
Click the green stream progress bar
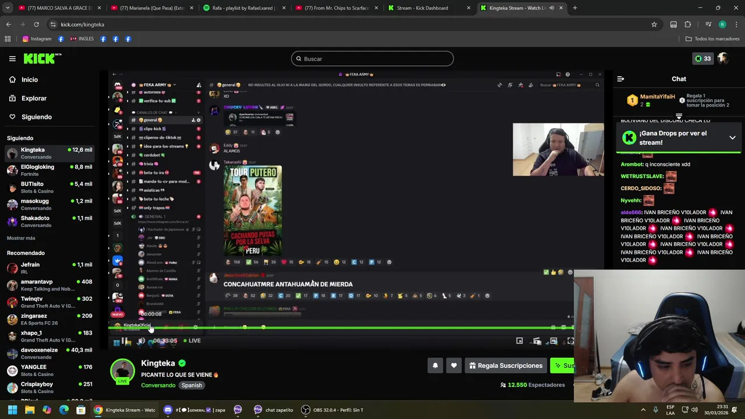pyautogui.click(x=340, y=328)
